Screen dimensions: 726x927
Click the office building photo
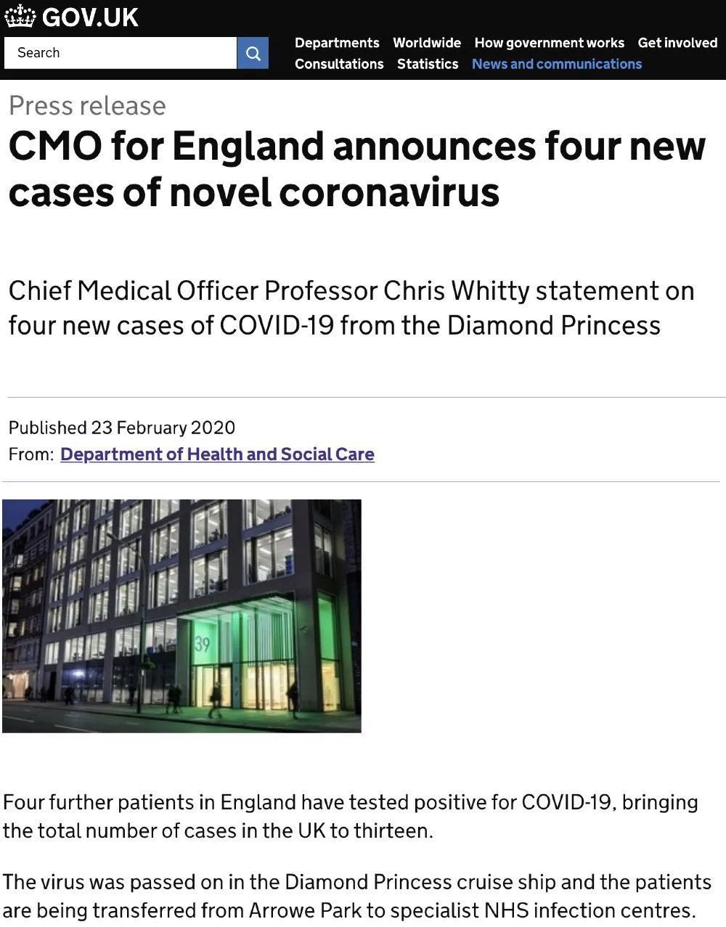pos(181,616)
